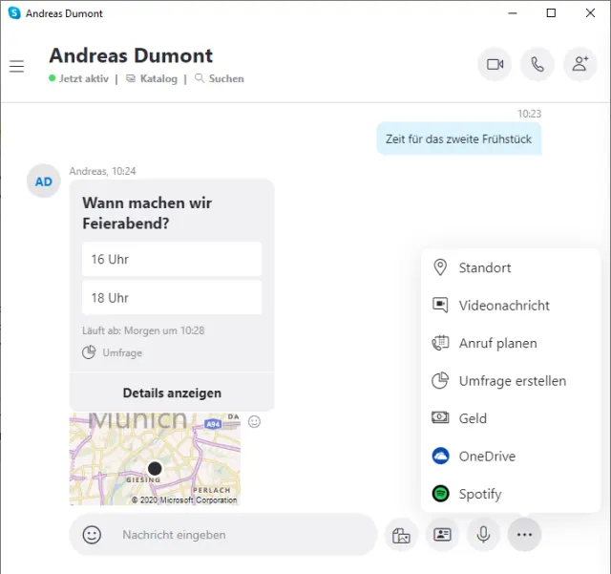Select Standort from the menu
The width and height of the screenshot is (611, 574).
tap(484, 267)
